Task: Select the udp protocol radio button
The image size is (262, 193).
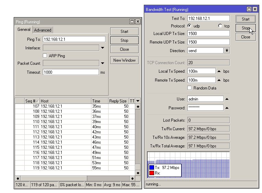Action: coord(189,26)
